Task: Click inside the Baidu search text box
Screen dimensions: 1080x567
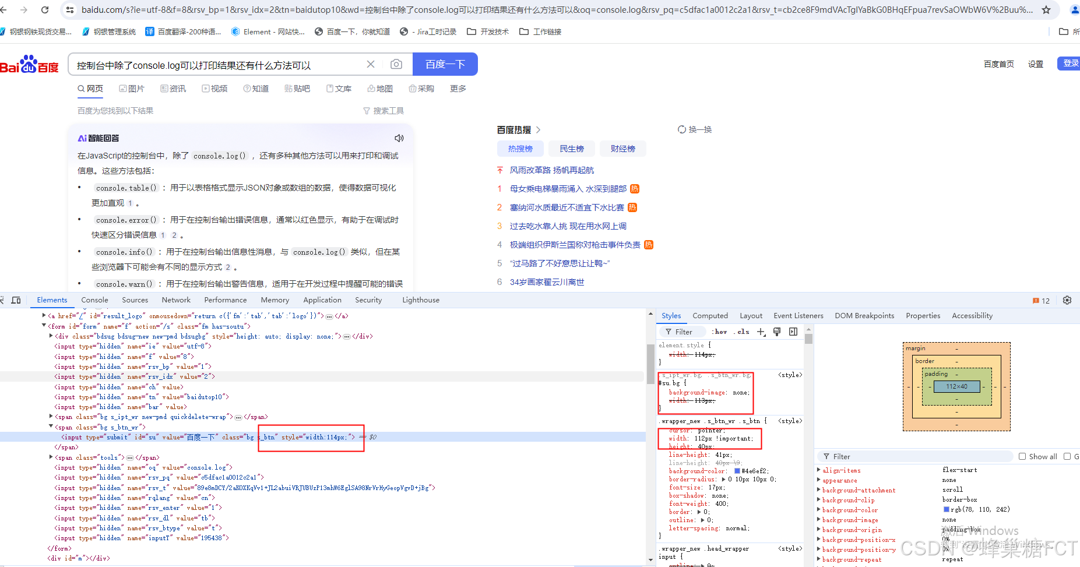Action: click(219, 65)
